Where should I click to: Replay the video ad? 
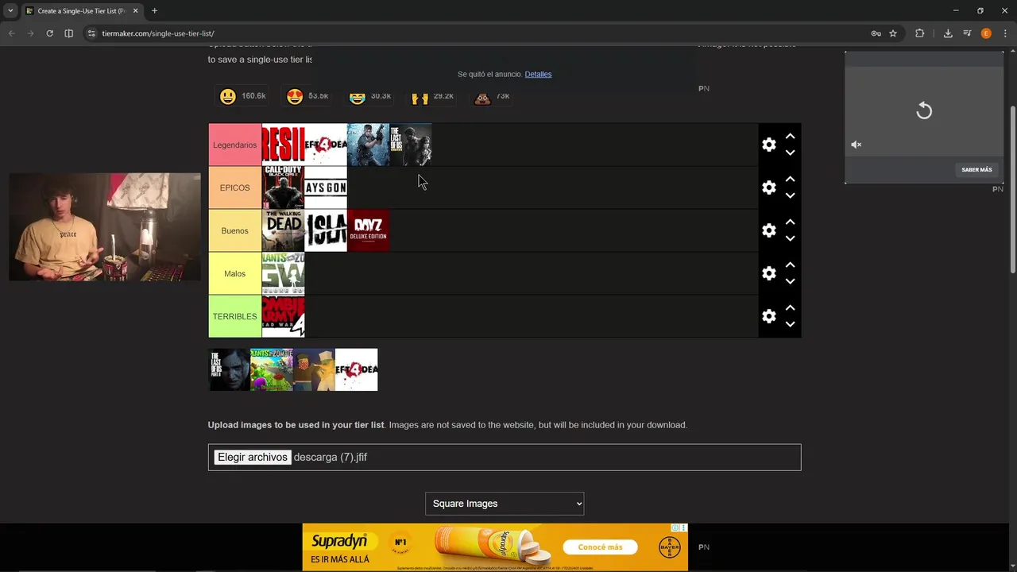924,110
